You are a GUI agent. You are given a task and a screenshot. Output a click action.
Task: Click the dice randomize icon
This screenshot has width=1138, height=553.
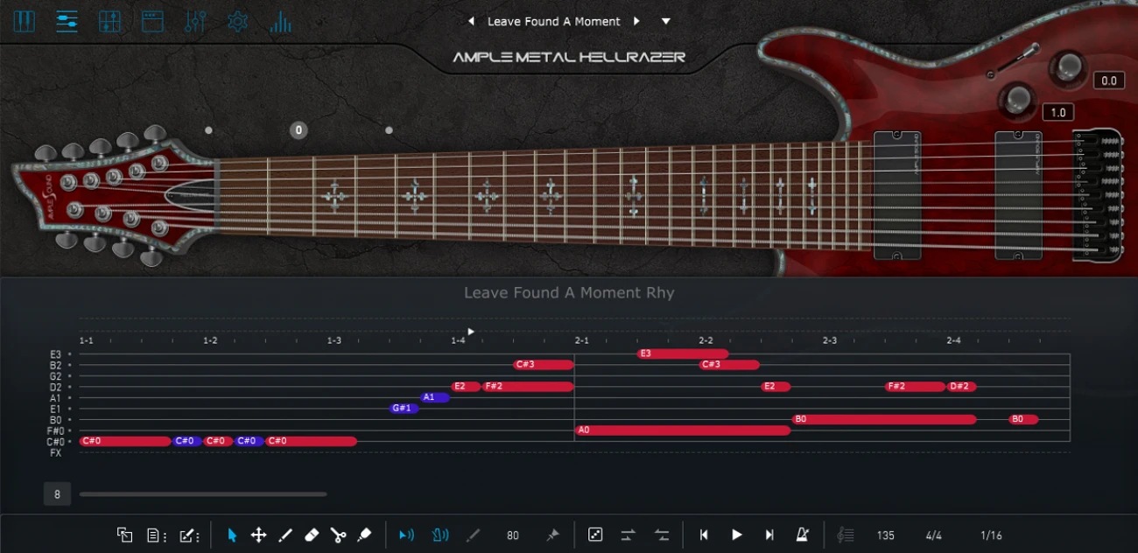pos(595,535)
